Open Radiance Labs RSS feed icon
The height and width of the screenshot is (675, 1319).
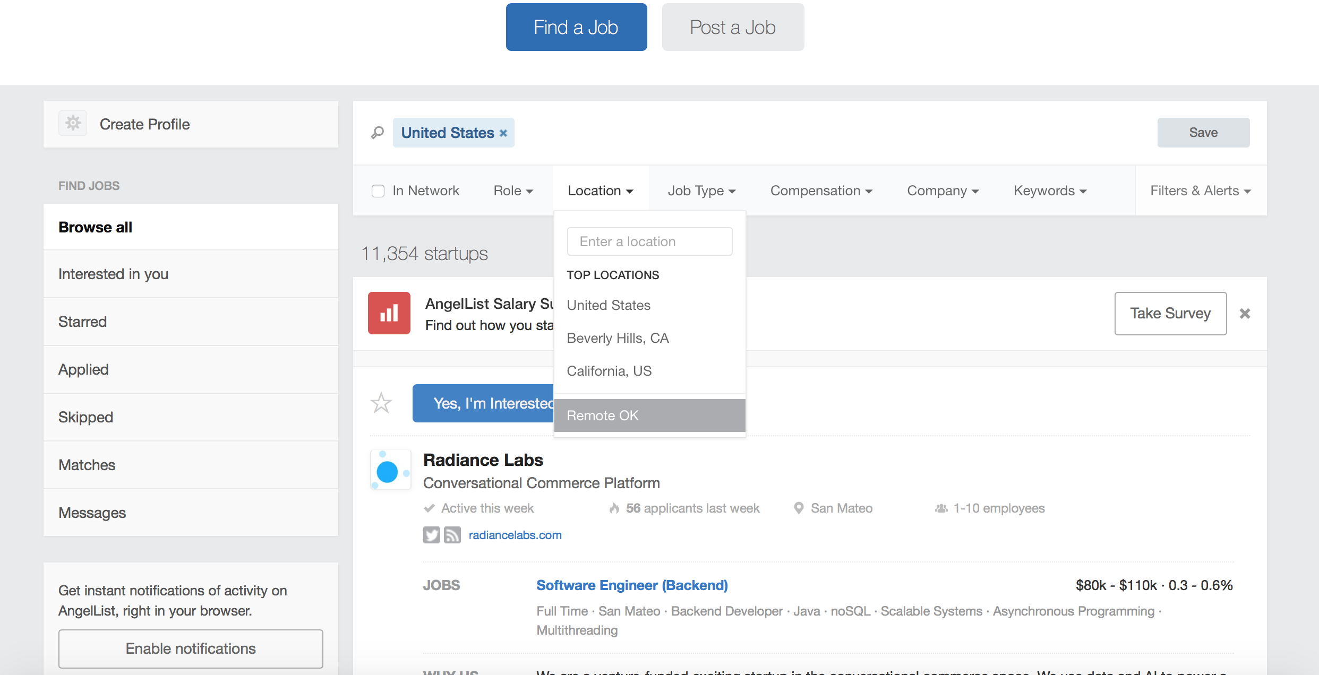(x=452, y=535)
